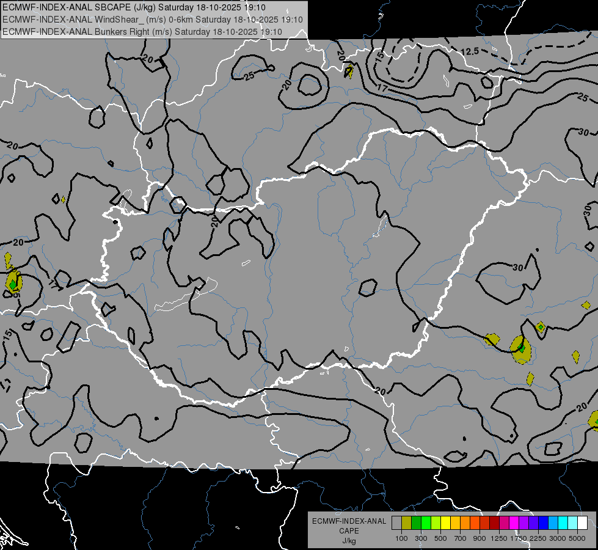Viewport: 598px width, 550px height.
Task: Select the dark red legend swatch
Action: coord(494,523)
